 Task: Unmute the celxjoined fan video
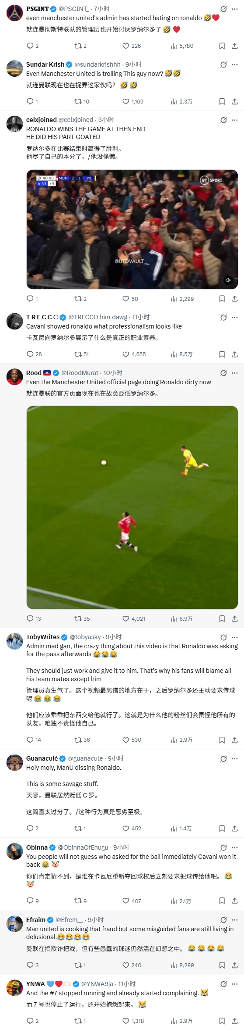click(x=228, y=280)
